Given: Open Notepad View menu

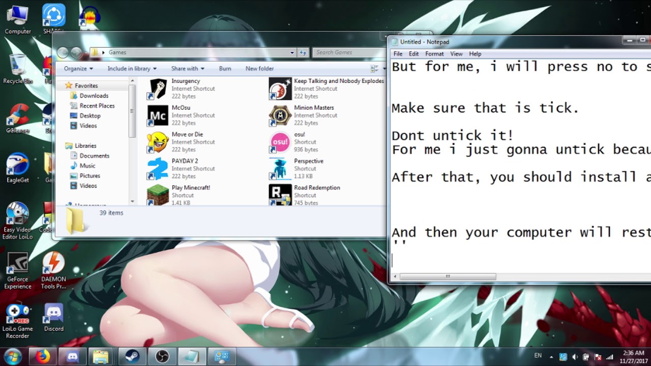Looking at the screenshot, I should click(x=456, y=54).
